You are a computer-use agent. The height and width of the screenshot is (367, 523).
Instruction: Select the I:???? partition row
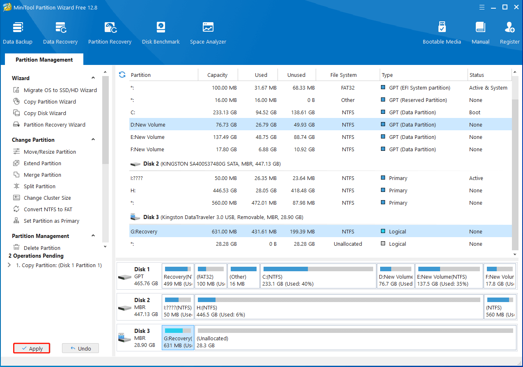tap(320, 178)
